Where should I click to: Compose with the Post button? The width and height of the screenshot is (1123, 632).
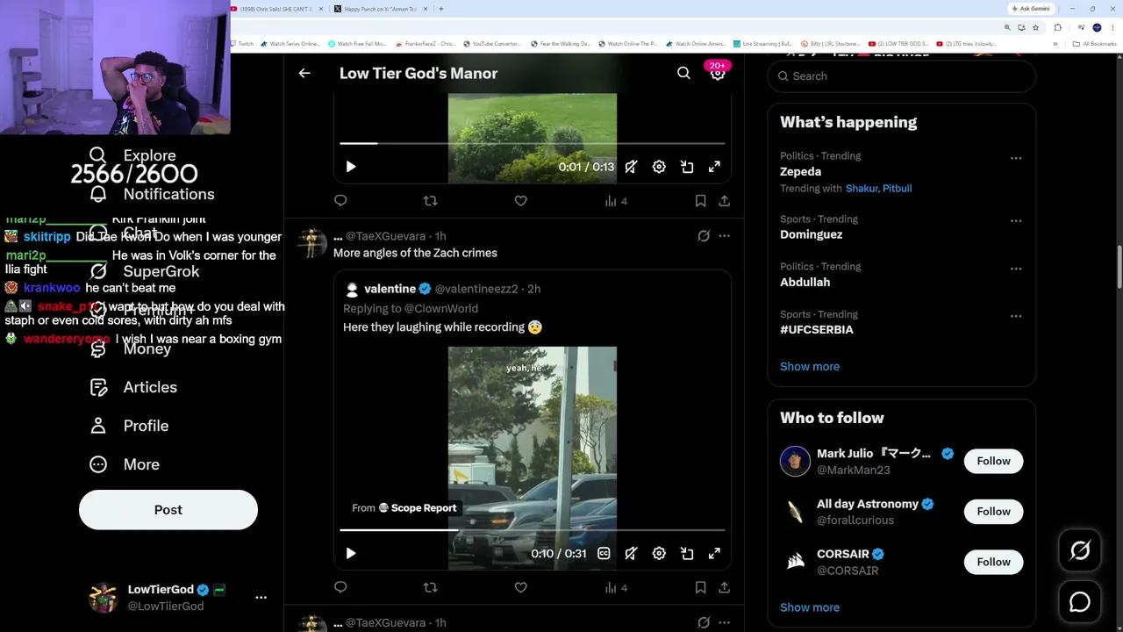pos(168,510)
